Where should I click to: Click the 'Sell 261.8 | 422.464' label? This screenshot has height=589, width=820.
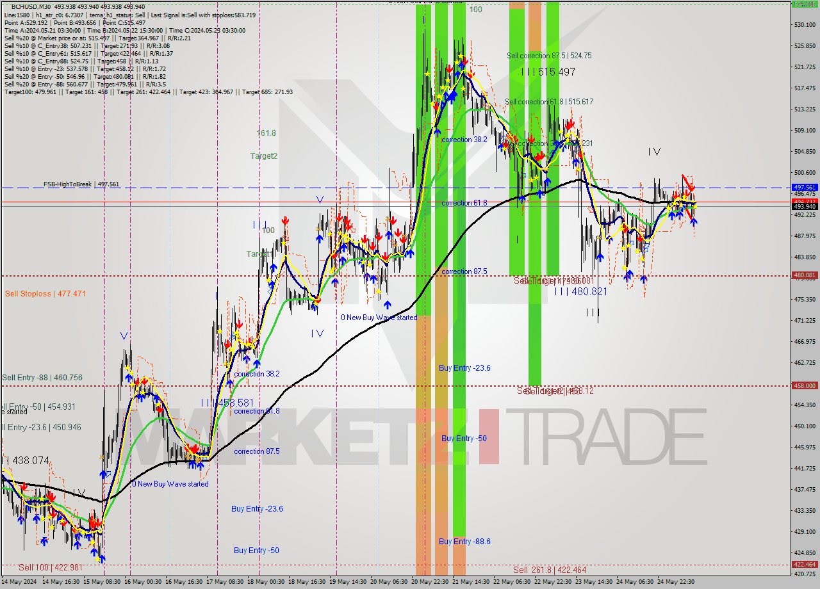click(x=550, y=569)
